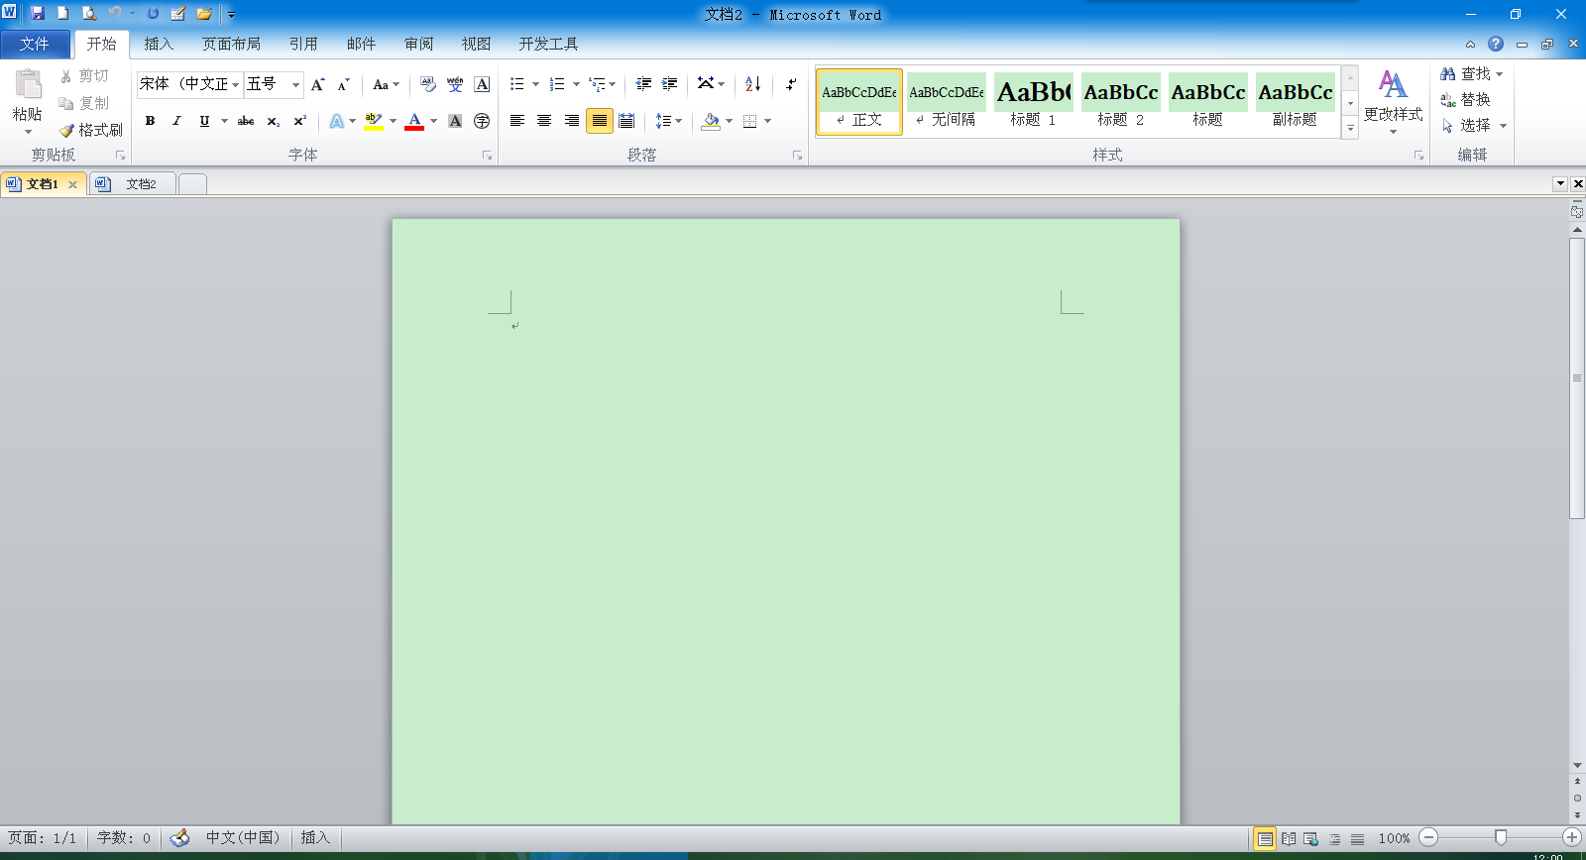
Task: Click the Zoom Out minus button
Action: click(x=1428, y=838)
